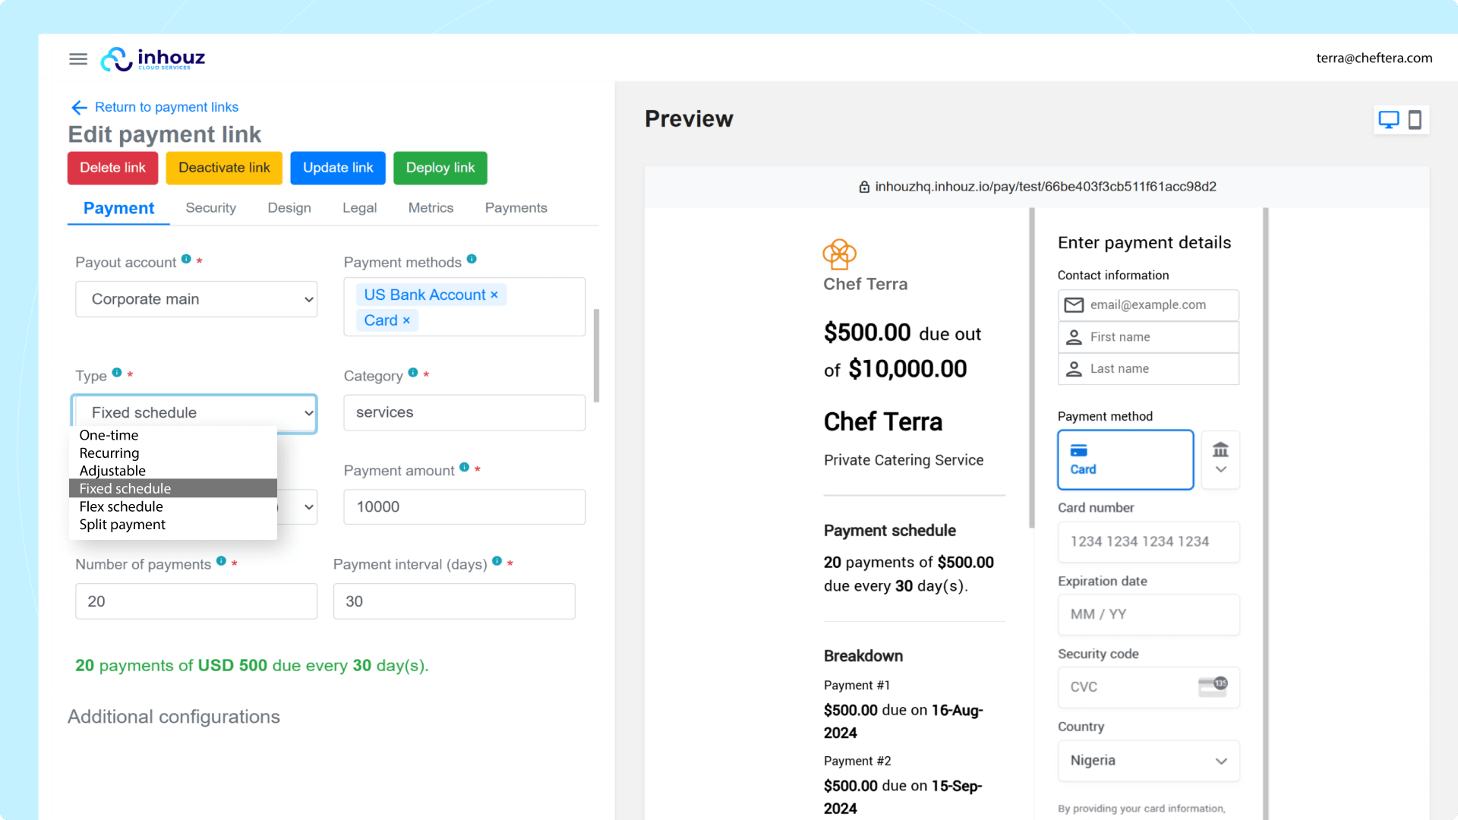Image resolution: width=1458 pixels, height=820 pixels.
Task: Remove the US Bank Account payment method tag
Action: (x=494, y=295)
